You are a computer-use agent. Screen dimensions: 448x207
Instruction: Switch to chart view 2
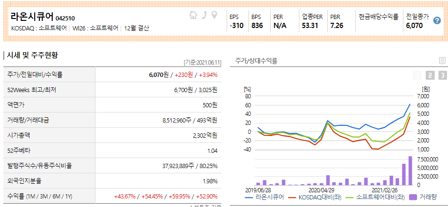point(430,75)
